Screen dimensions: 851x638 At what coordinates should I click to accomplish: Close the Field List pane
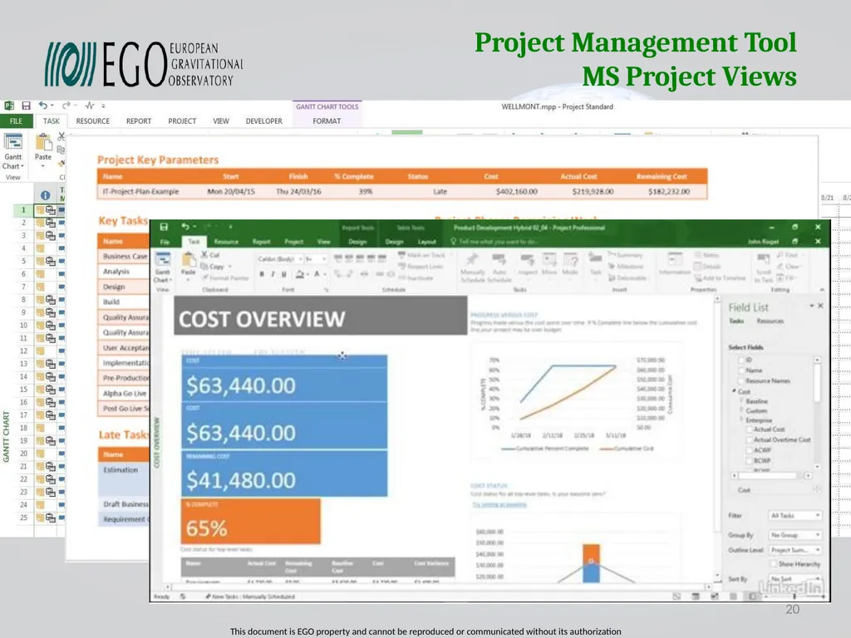coord(820,306)
